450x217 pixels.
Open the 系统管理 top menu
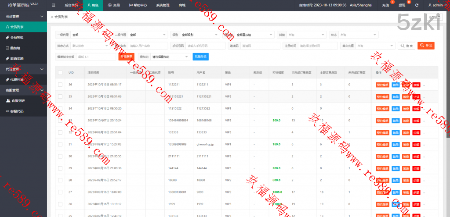pos(163,5)
